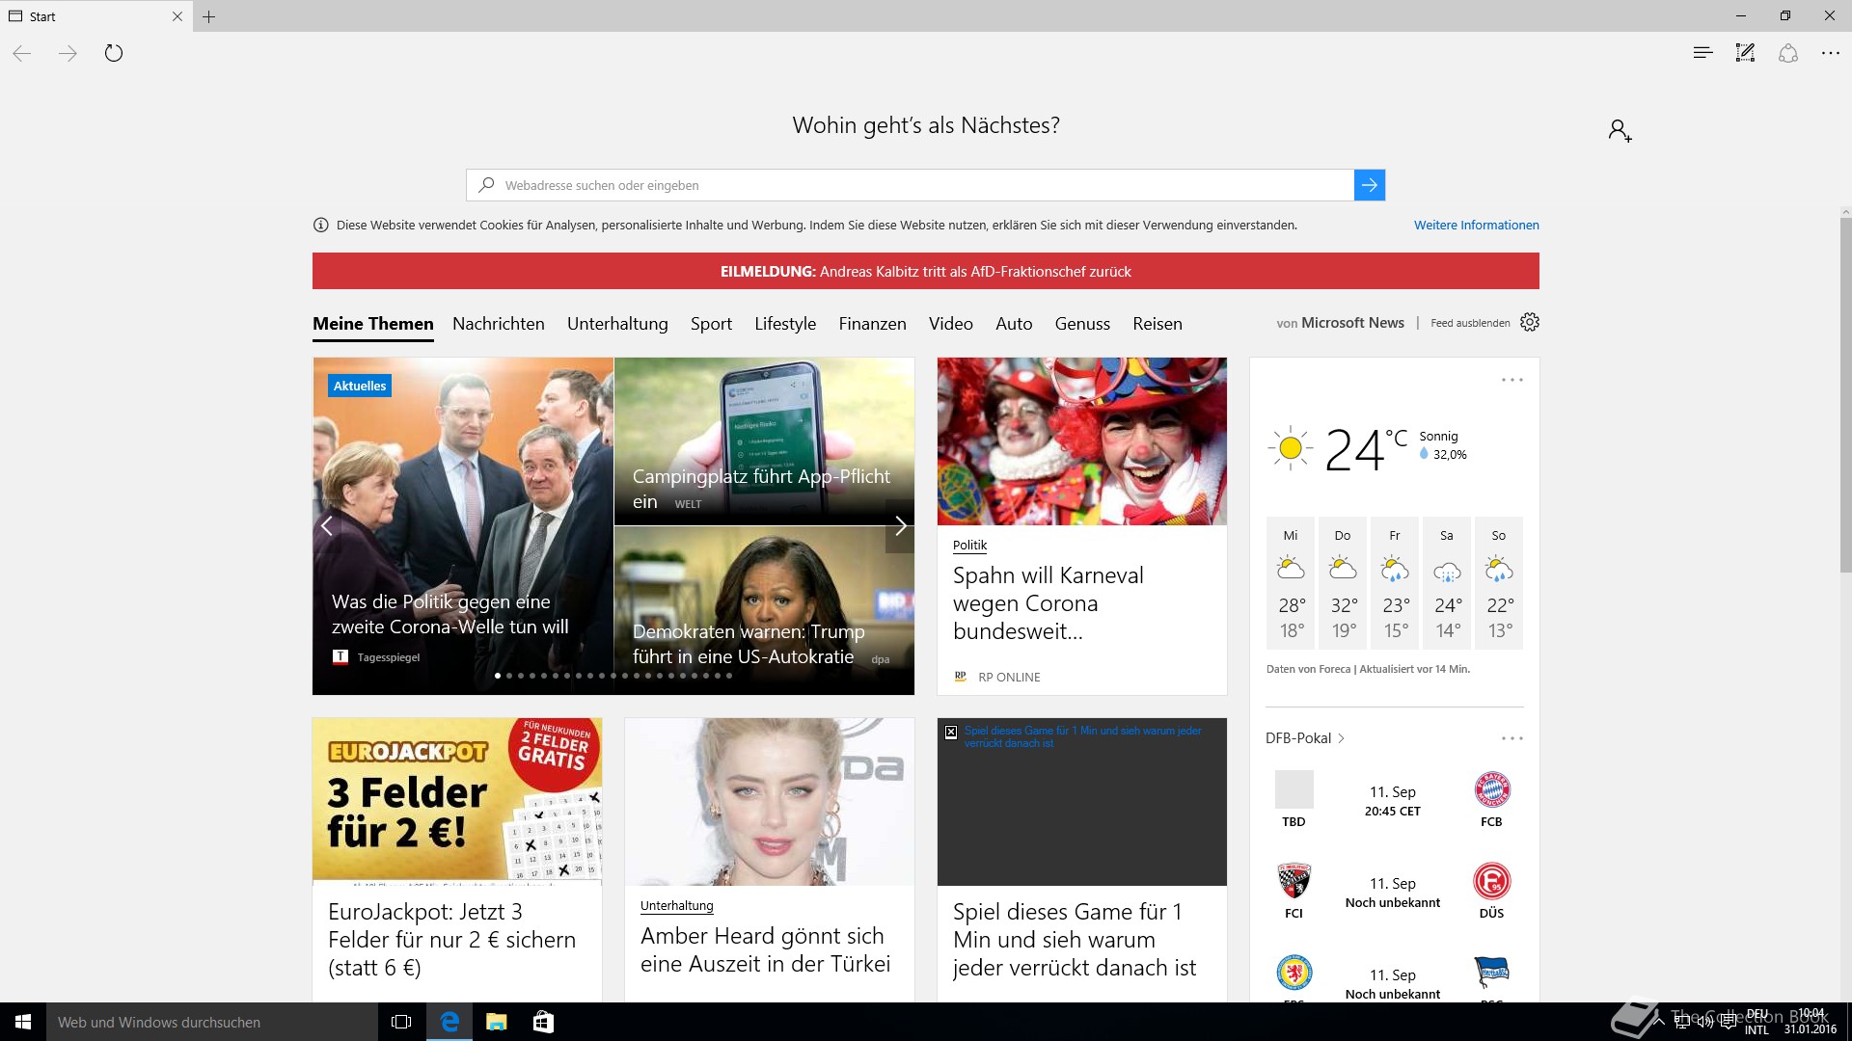Screen dimensions: 1852x1041
Task: Switch to the Finanzen tab
Action: point(872,324)
